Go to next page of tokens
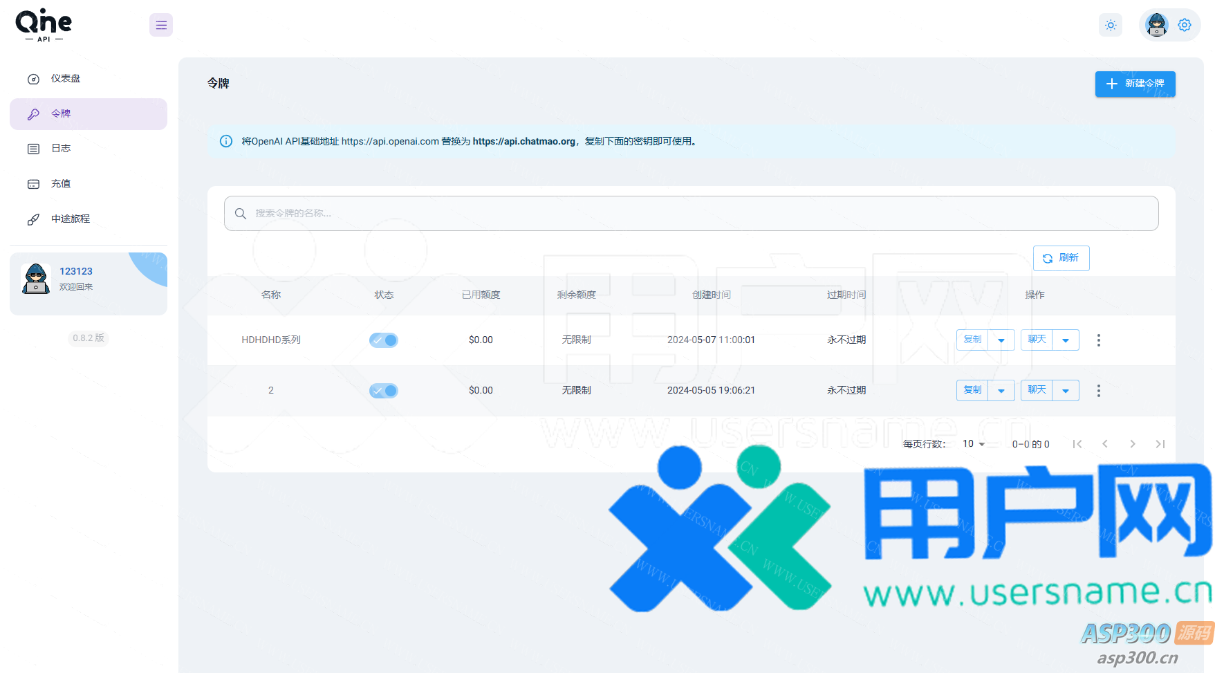 point(1132,444)
